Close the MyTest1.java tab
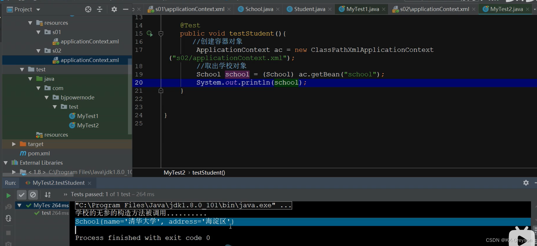 [x=384, y=9]
